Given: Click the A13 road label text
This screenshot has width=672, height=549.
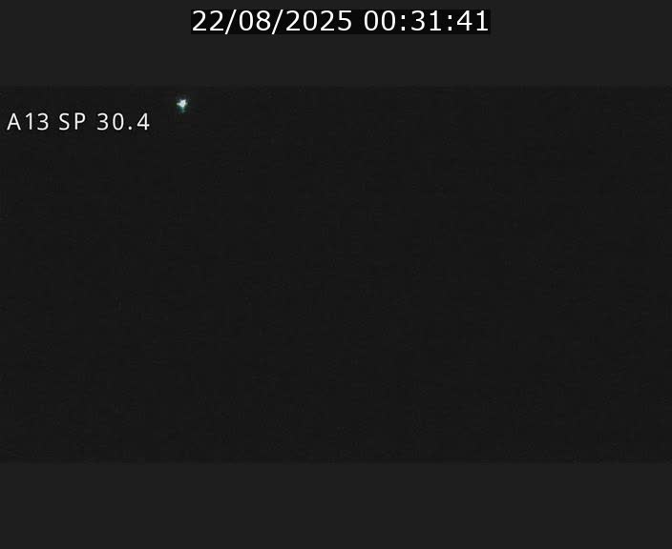Looking at the screenshot, I should (29, 122).
